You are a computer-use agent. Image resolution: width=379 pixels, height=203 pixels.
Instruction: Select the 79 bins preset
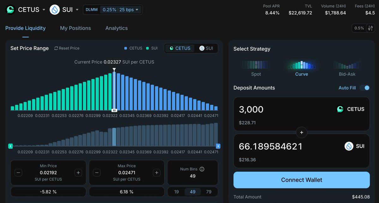pyautogui.click(x=209, y=192)
